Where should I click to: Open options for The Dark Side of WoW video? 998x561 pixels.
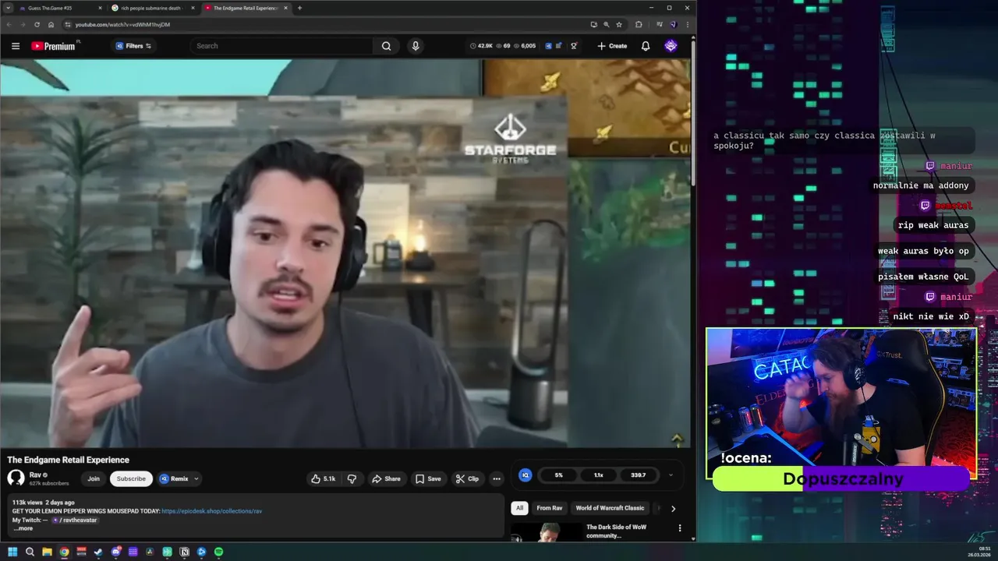(680, 527)
